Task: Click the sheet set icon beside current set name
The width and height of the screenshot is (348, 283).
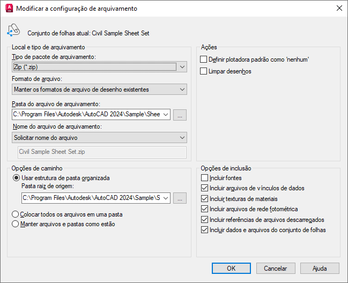Action: pyautogui.click(x=13, y=32)
